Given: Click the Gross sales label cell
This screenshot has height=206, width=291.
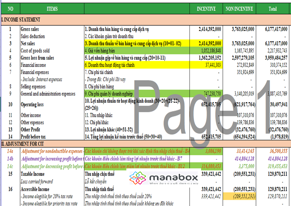Looking at the screenshot, I should (x=30, y=29).
